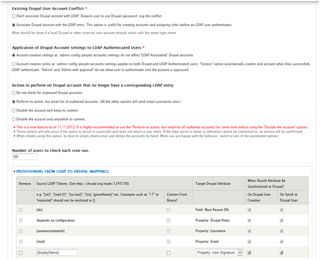Select "Don't associate Drupal account with LDAP" option

tap(14, 17)
